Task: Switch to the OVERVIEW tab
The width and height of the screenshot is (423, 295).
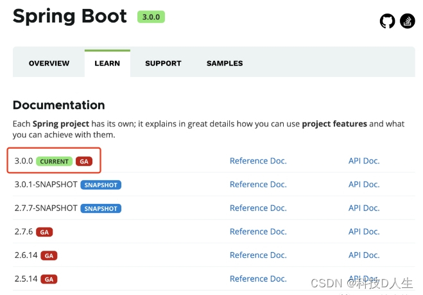Action: click(49, 63)
